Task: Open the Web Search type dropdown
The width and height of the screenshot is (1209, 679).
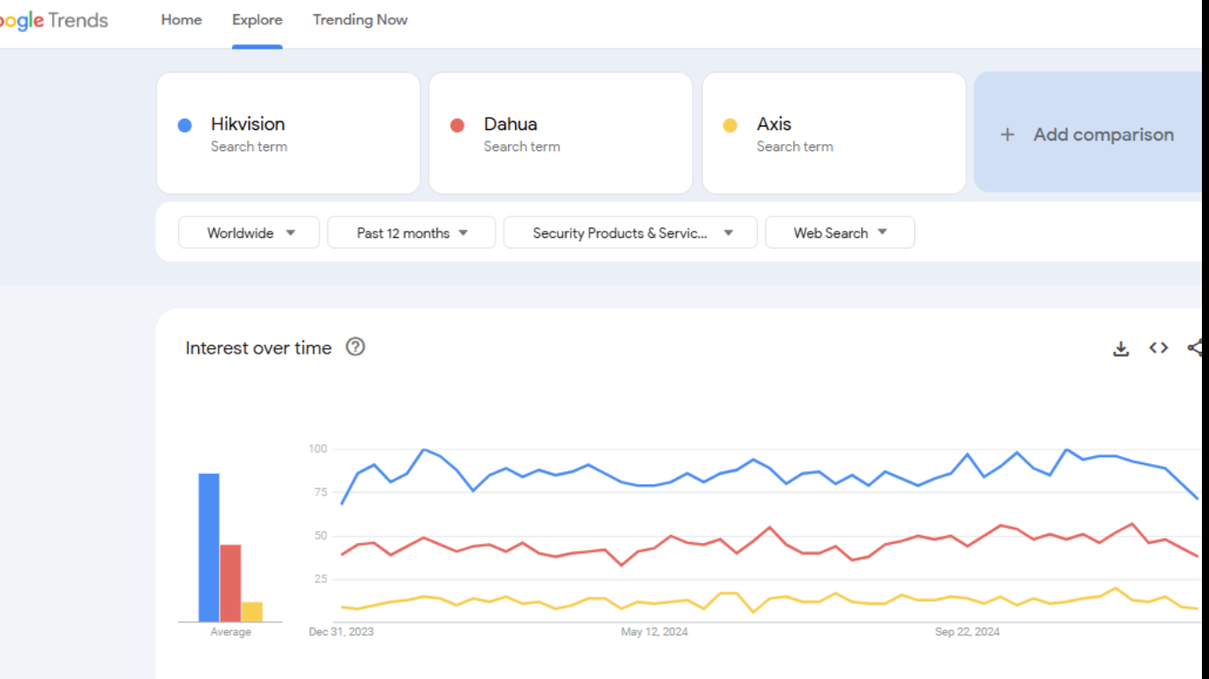Action: [x=840, y=233]
